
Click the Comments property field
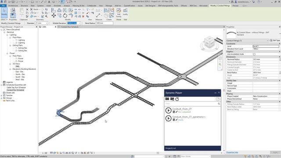tap(266, 89)
